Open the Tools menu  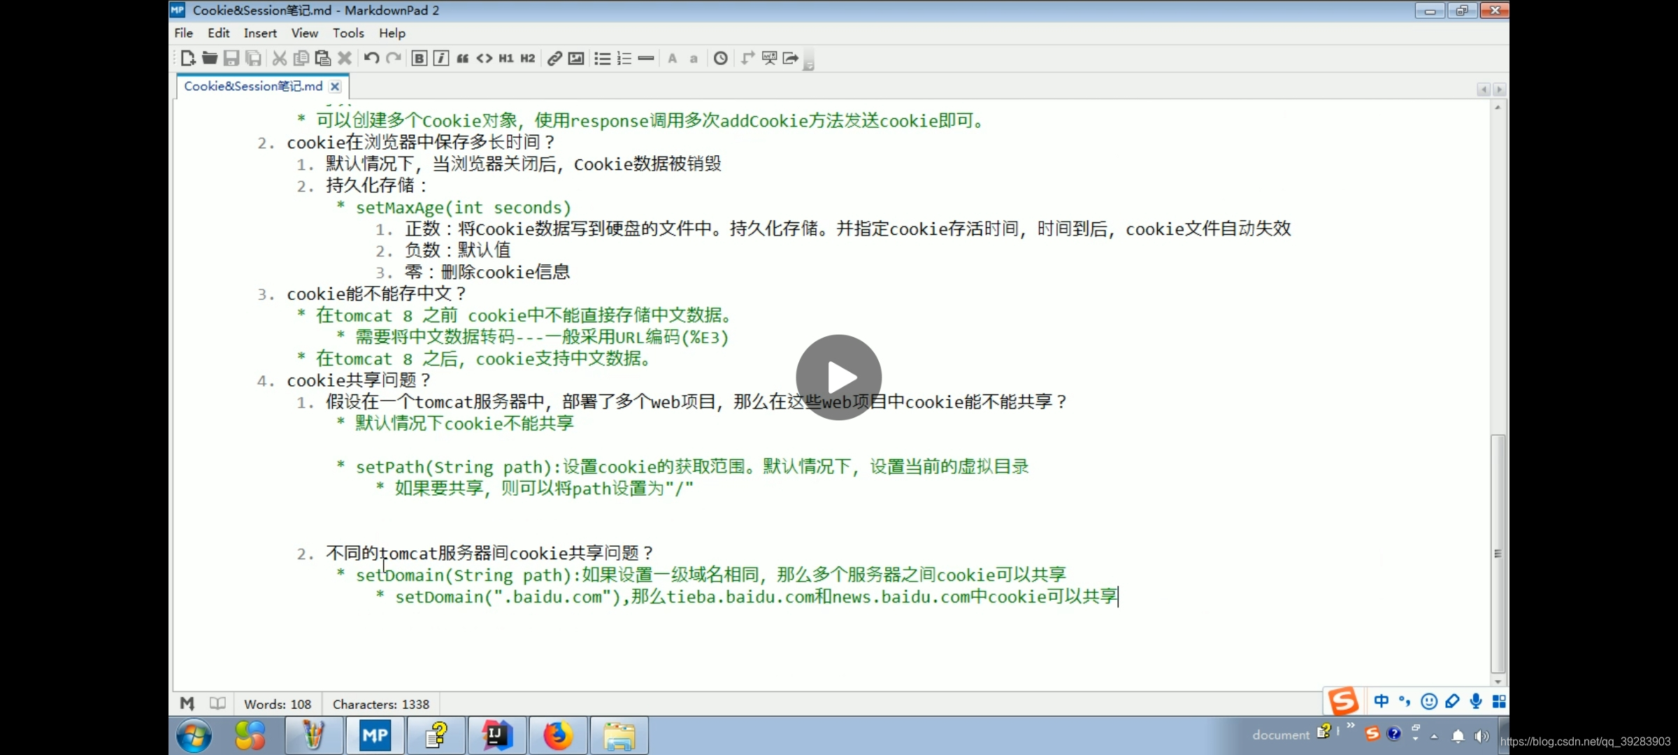(x=347, y=33)
